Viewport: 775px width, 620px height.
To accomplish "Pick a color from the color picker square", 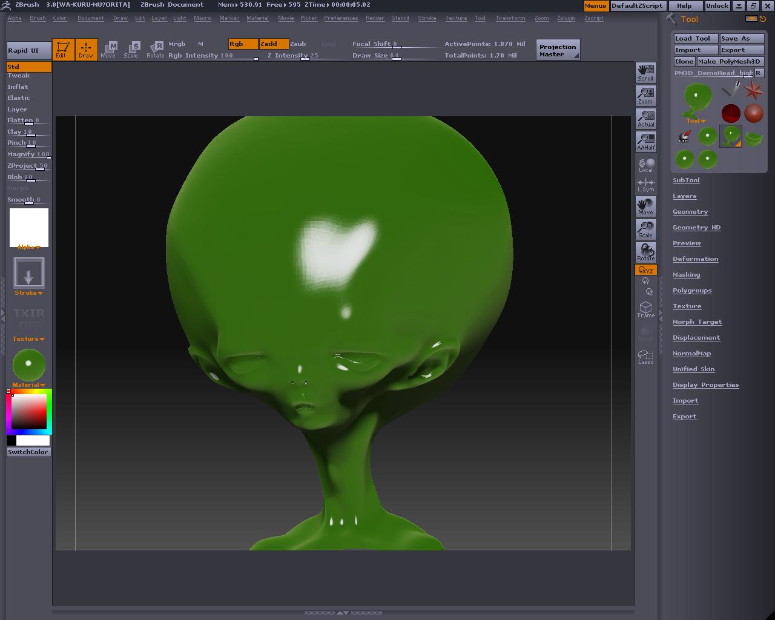I will pyautogui.click(x=29, y=411).
